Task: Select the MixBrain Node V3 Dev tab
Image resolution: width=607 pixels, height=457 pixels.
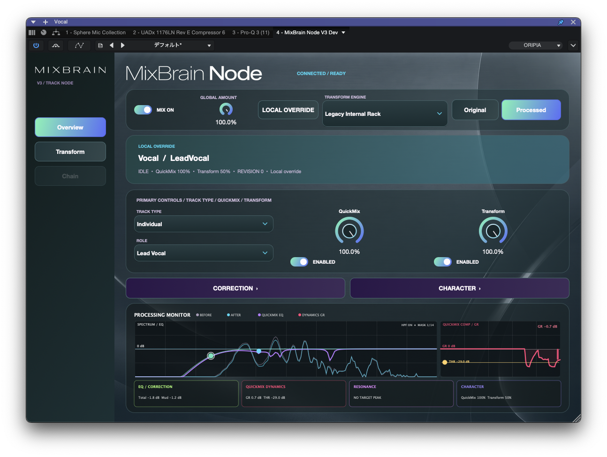Action: (x=307, y=32)
